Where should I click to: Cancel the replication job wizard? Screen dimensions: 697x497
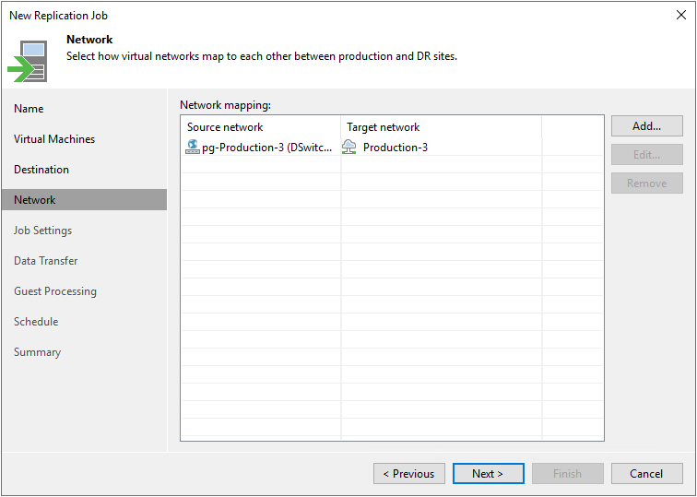click(x=646, y=474)
